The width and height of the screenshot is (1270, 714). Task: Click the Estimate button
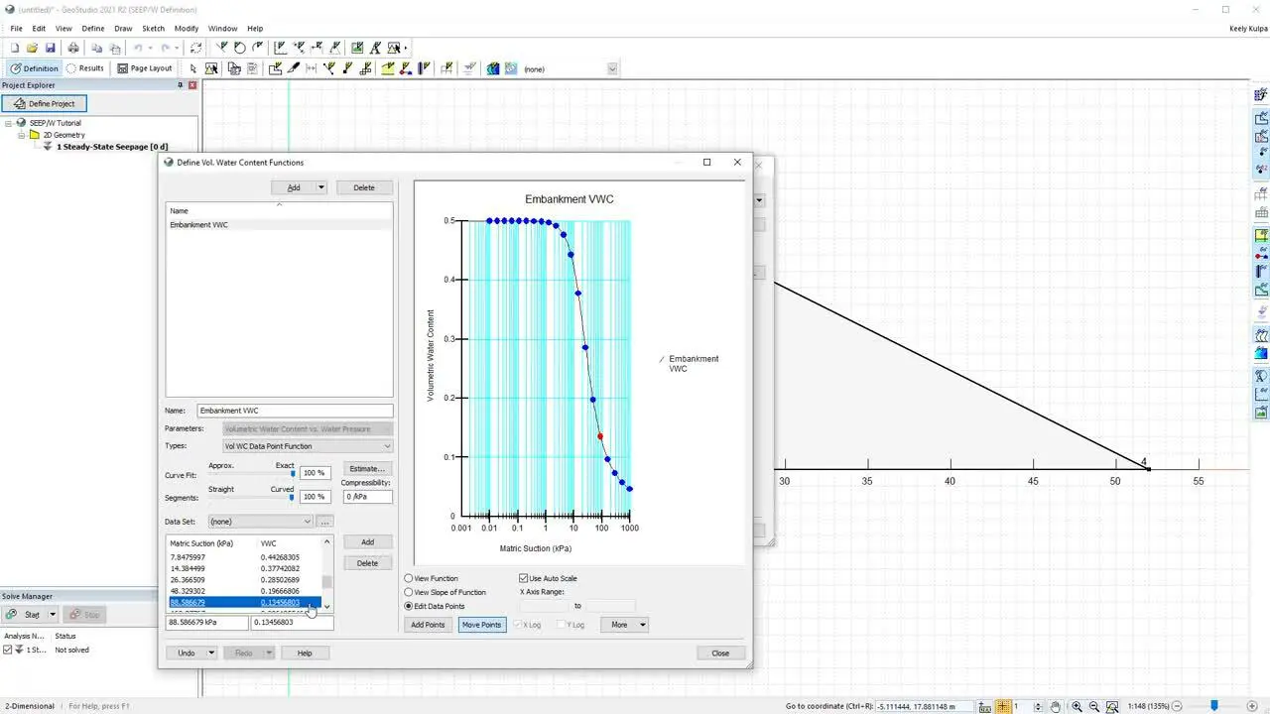point(366,468)
